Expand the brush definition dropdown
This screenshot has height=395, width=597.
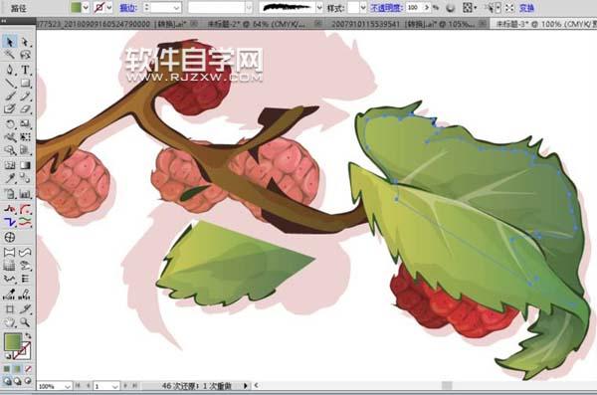pos(319,7)
